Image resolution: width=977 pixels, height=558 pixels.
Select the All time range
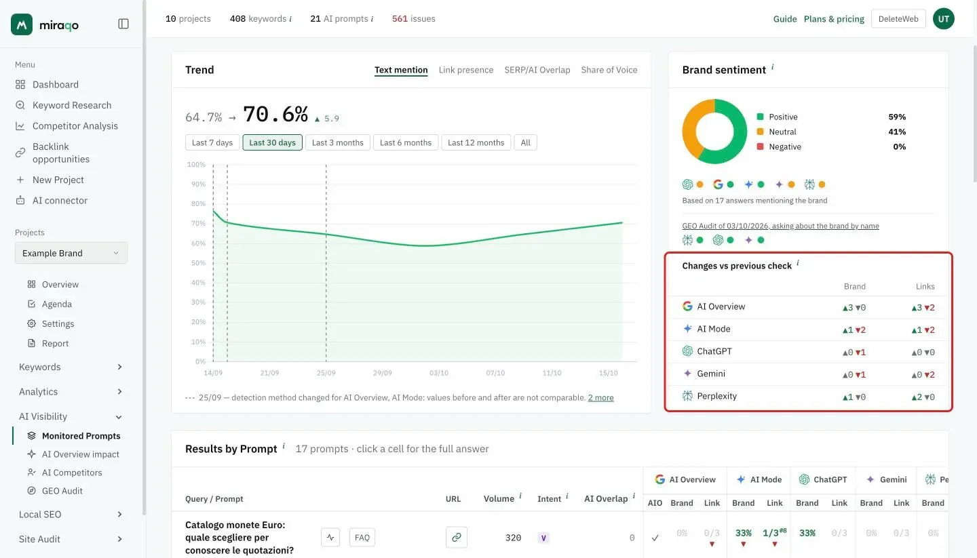526,143
